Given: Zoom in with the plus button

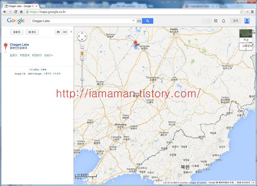Looking at the screenshot, I should click(x=82, y=59).
